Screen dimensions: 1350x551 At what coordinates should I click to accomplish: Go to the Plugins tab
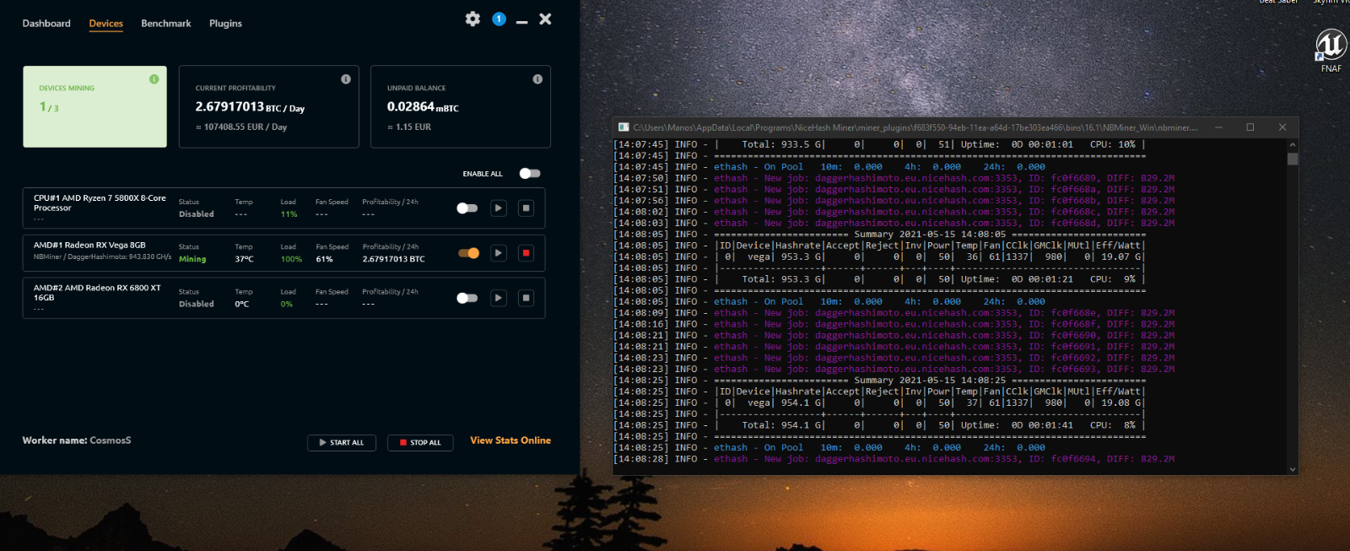(x=225, y=24)
